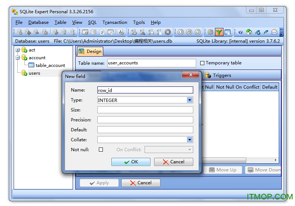
Task: Click the round checkmark toolbar icon
Action: tap(189, 32)
